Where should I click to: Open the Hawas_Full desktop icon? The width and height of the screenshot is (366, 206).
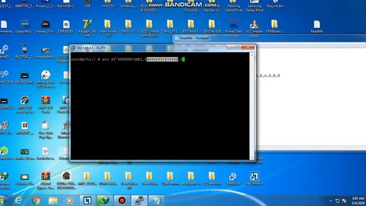[46, 27]
